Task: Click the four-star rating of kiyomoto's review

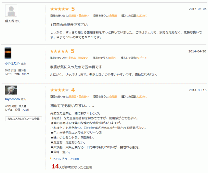Action: [x=59, y=90]
